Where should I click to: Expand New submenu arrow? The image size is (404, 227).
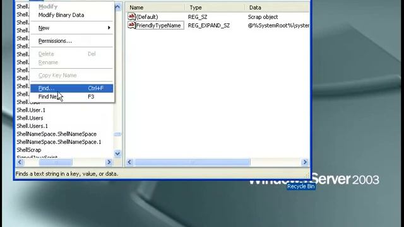109,28
